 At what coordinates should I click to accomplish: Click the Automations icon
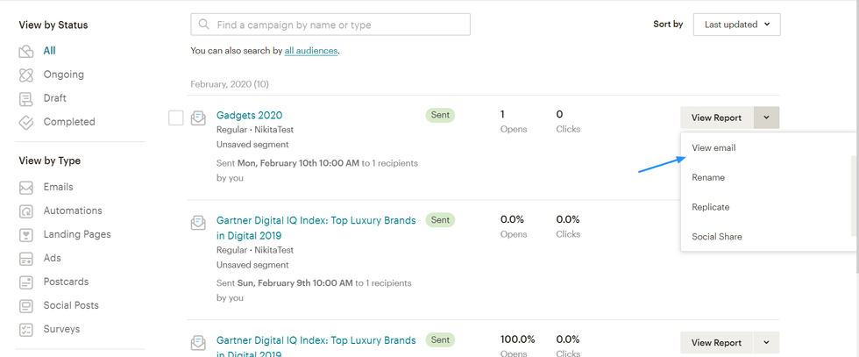26,211
